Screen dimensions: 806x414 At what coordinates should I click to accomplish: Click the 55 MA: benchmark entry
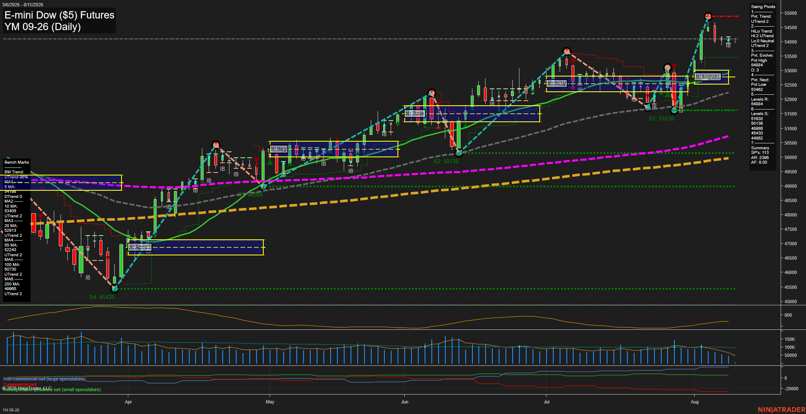pos(11,245)
